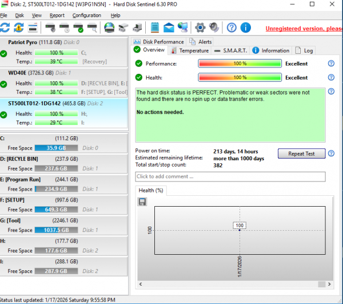
Task: Switch to the Disk Performance tab
Action: tap(158, 42)
